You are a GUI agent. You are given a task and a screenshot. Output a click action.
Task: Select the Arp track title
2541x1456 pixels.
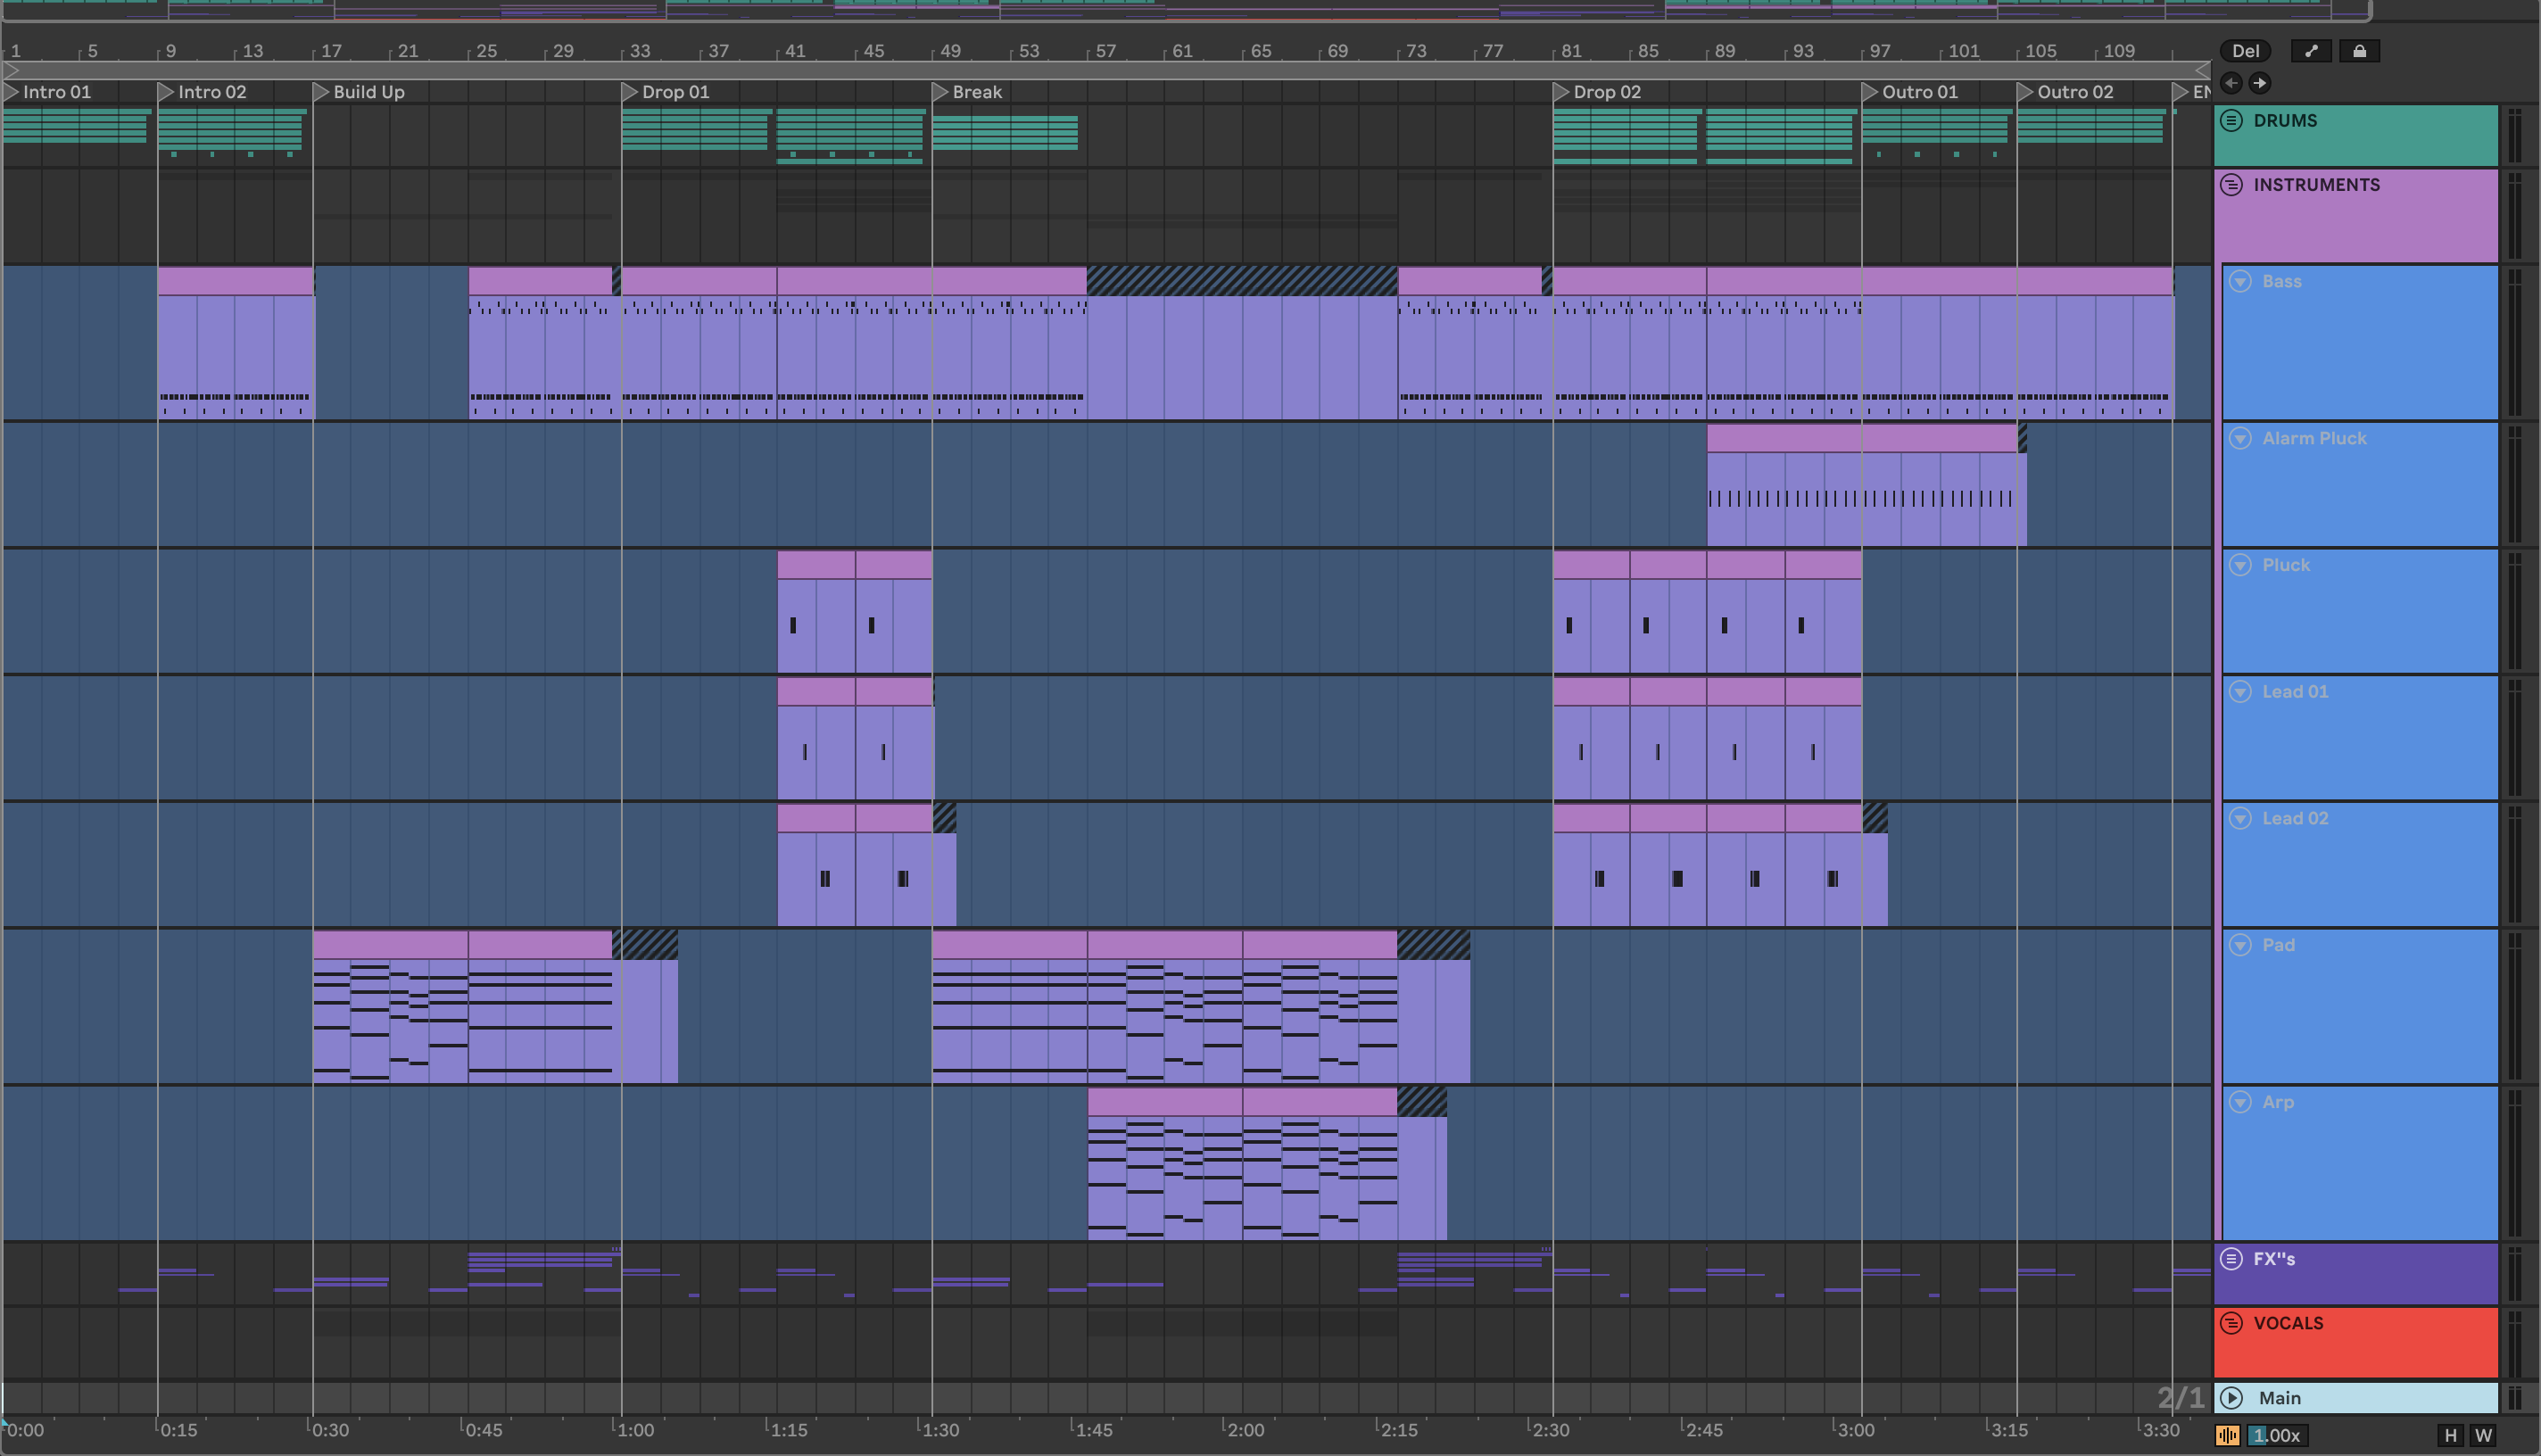pyautogui.click(x=2278, y=1102)
